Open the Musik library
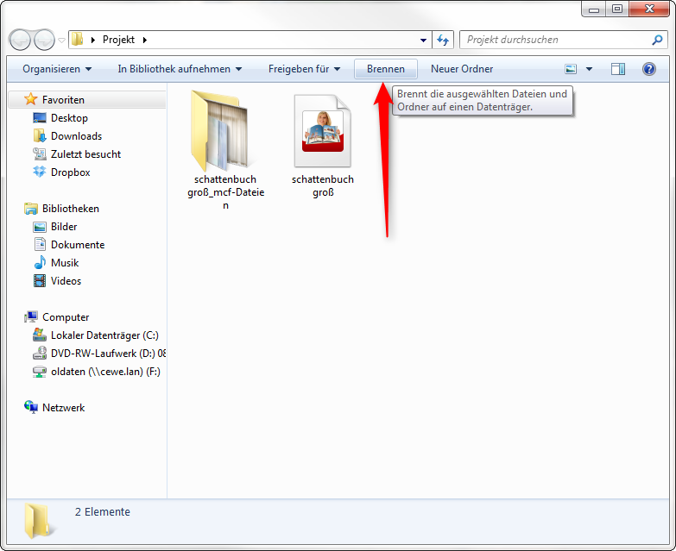676x551 pixels. 65,263
